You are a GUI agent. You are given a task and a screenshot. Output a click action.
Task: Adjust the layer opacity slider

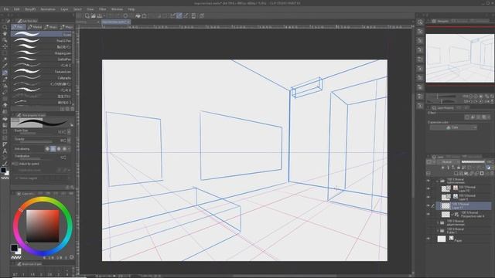(473, 161)
